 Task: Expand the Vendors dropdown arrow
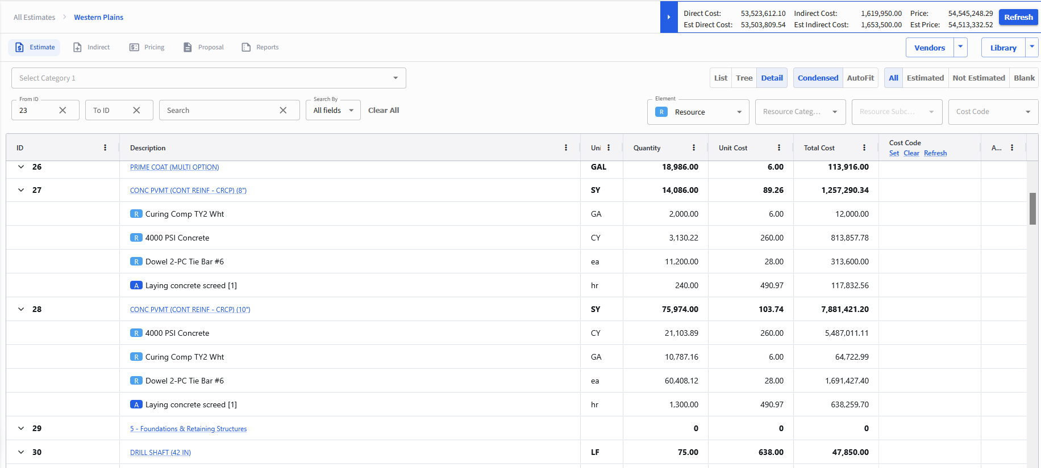coord(960,47)
